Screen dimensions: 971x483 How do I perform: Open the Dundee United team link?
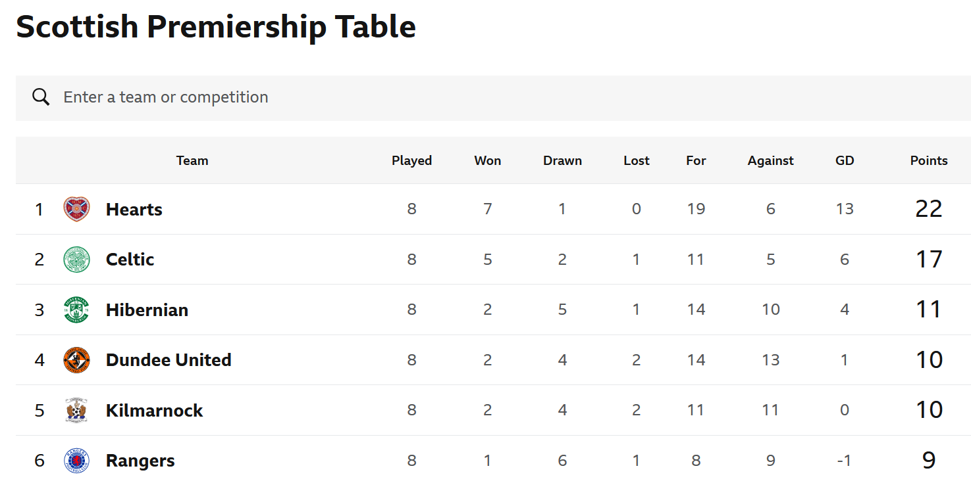[x=169, y=360]
